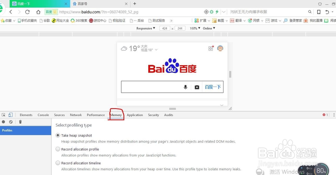Open the 谷歌 bookmark
Viewport: 336px width, 175px height.
45,20
